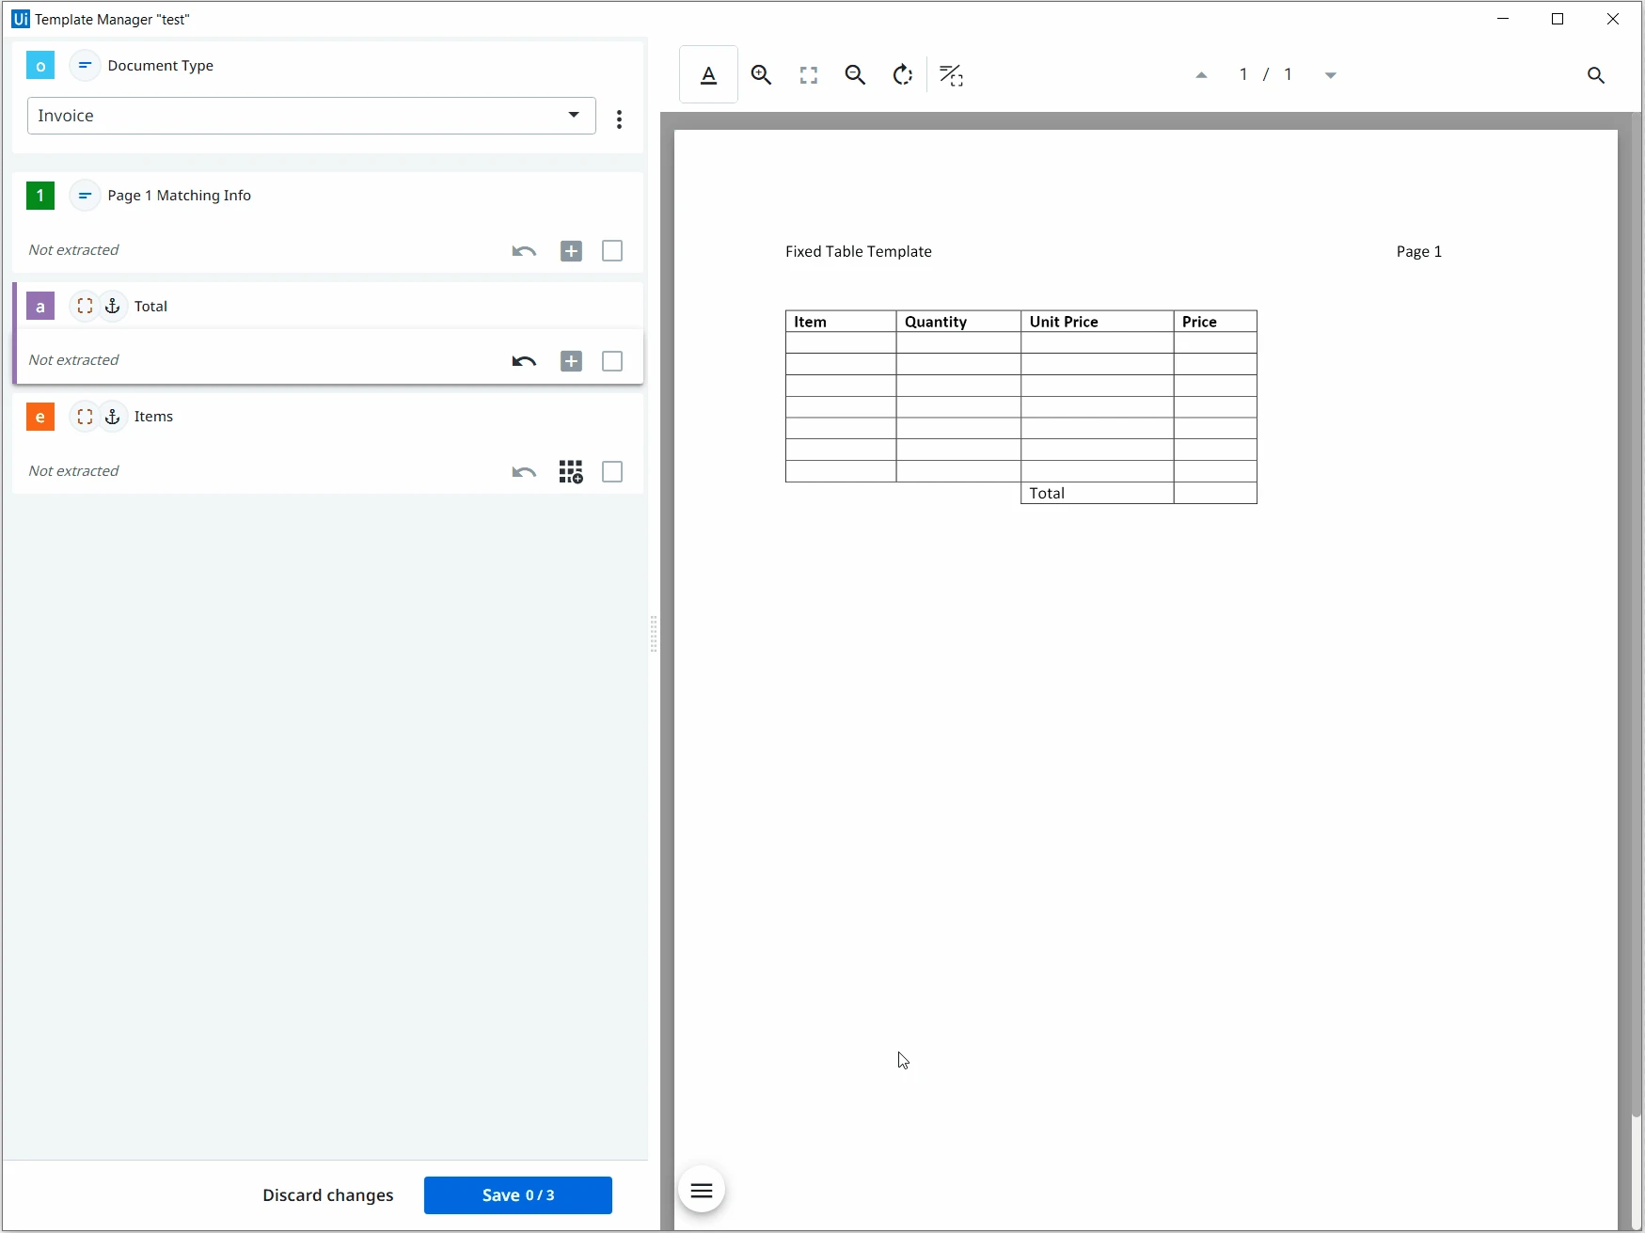Open document search magnifier
The height and width of the screenshot is (1233, 1645).
(1596, 75)
